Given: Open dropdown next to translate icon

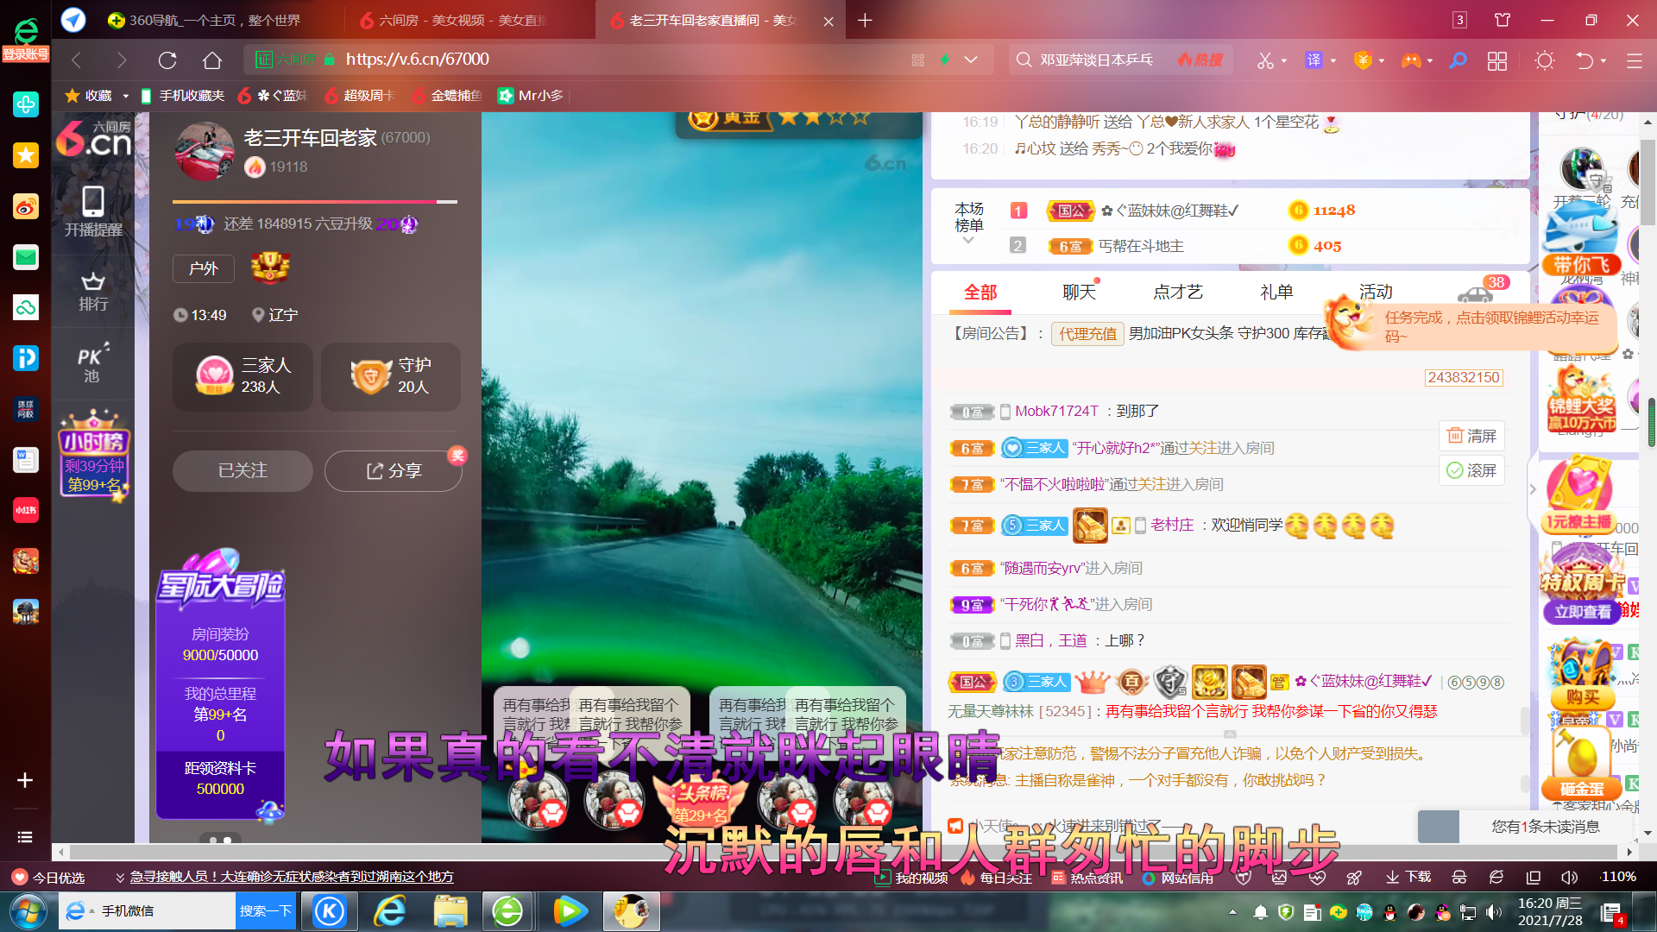Looking at the screenshot, I should tap(1333, 61).
